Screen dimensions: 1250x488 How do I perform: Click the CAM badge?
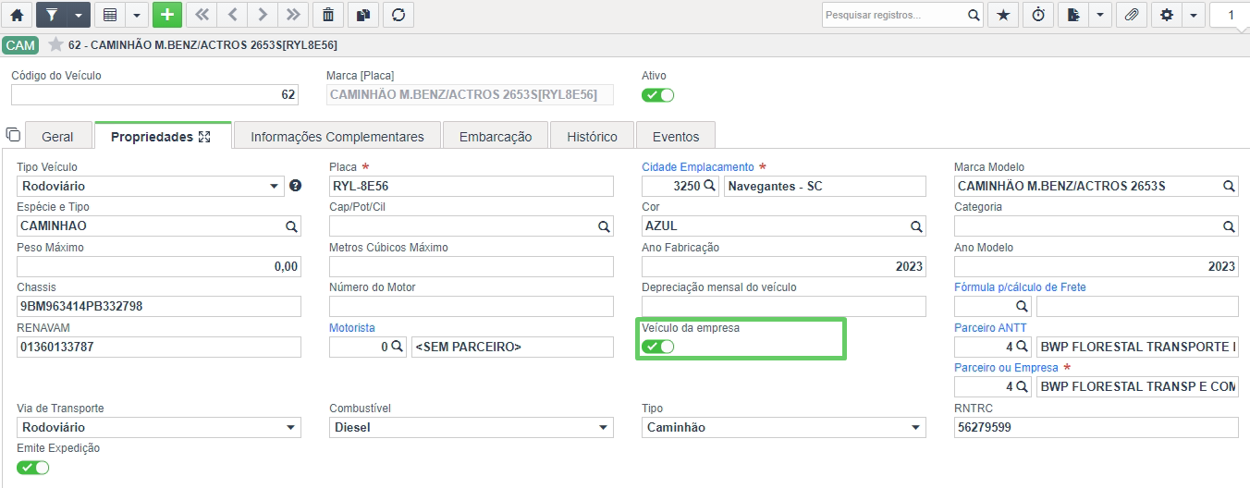click(20, 45)
